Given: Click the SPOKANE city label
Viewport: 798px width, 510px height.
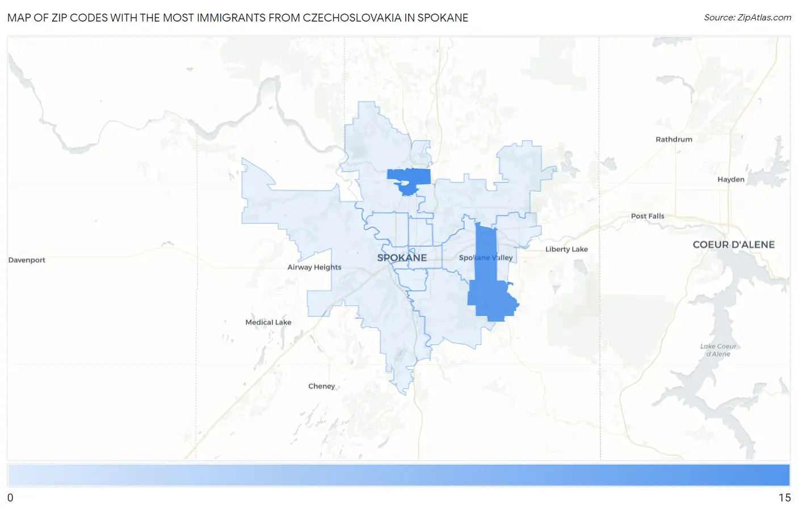Looking at the screenshot, I should [402, 258].
